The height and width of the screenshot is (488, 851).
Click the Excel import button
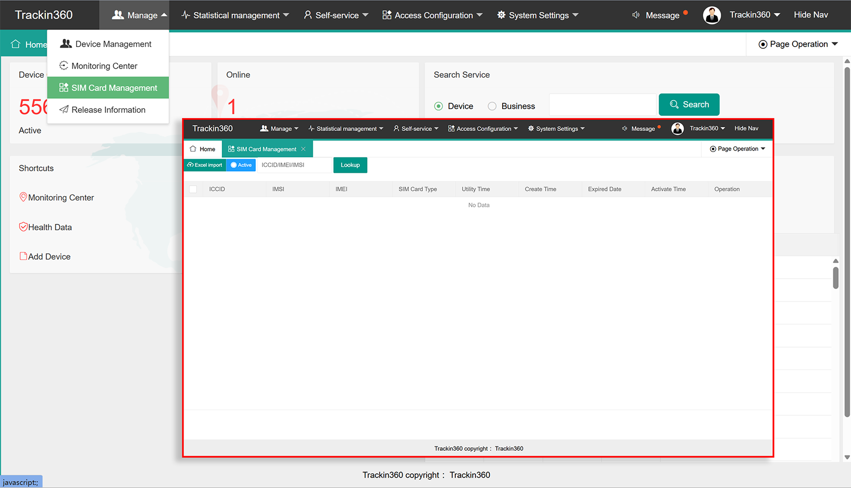[x=205, y=165]
